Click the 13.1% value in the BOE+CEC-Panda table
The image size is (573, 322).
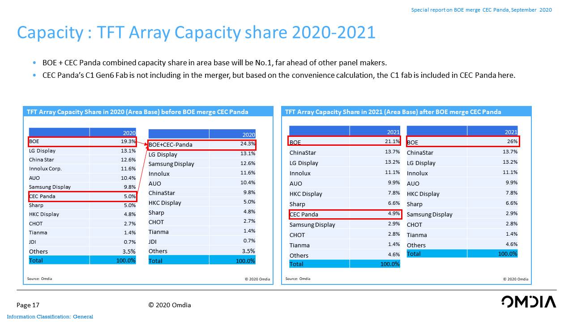(x=248, y=154)
